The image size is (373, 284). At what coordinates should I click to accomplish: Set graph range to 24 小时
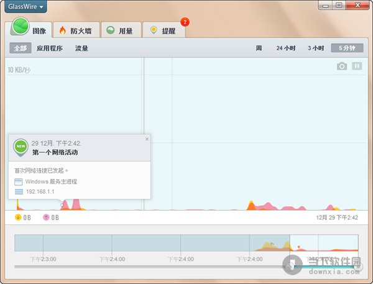[286, 48]
